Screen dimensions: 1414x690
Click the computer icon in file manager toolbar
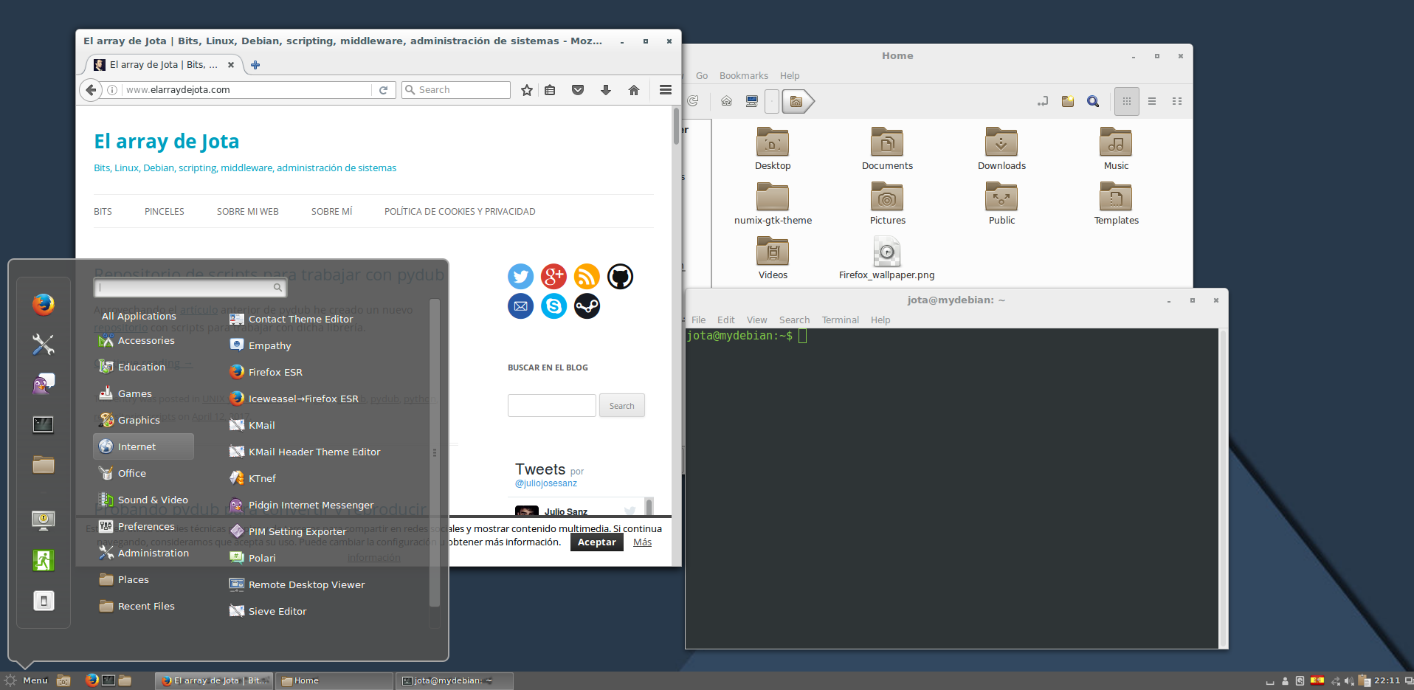coord(752,101)
